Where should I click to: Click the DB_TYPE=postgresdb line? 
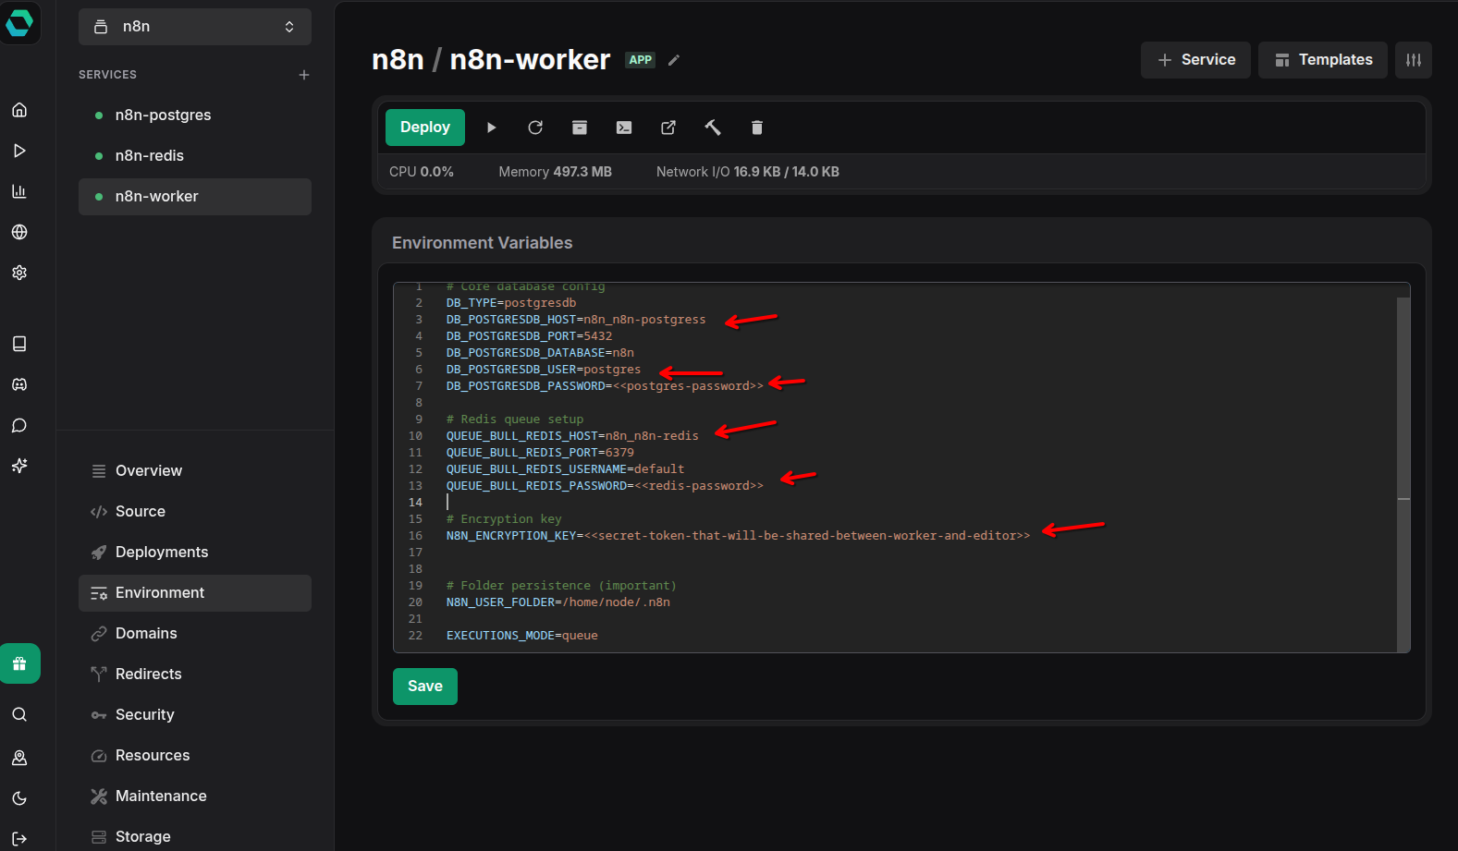pyautogui.click(x=511, y=303)
